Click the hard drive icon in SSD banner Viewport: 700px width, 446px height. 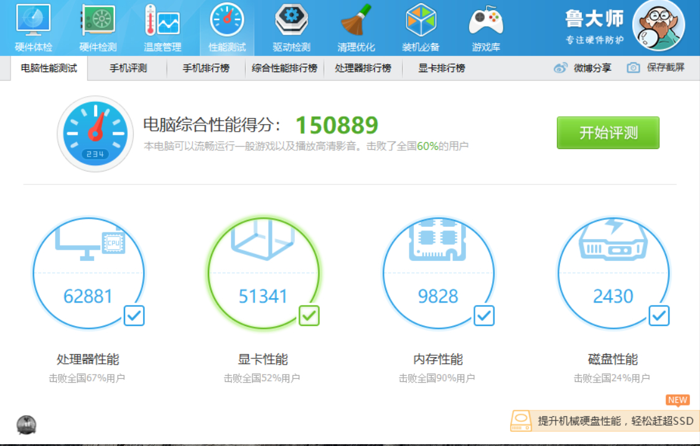pyautogui.click(x=521, y=421)
